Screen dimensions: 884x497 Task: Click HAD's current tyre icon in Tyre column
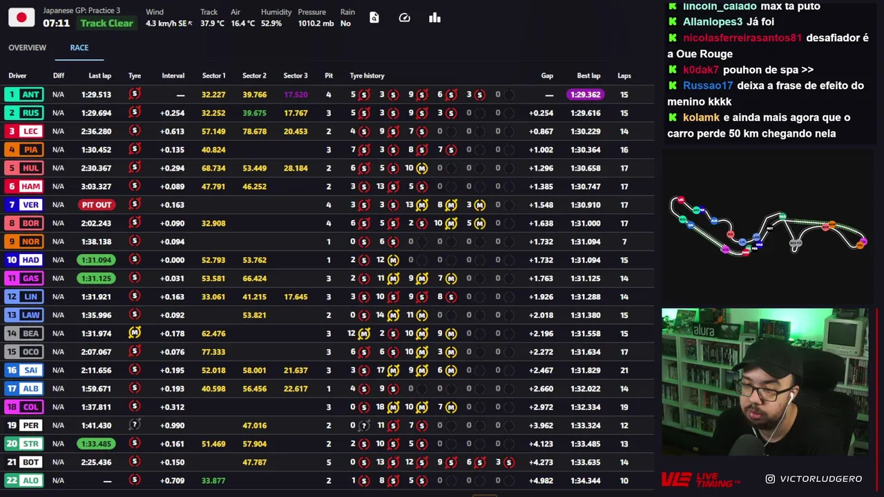click(x=135, y=260)
